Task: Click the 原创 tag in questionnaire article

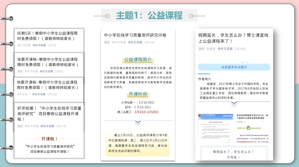Action: (x=107, y=42)
